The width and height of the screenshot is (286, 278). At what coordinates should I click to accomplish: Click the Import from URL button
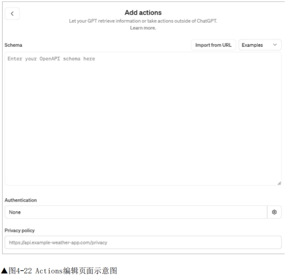pyautogui.click(x=213, y=45)
